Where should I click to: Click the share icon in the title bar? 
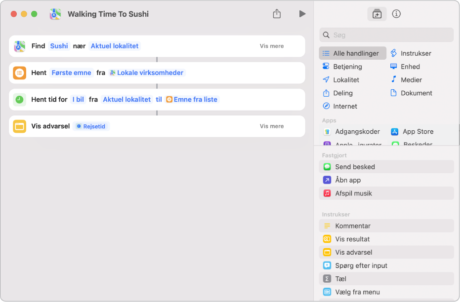tap(277, 13)
